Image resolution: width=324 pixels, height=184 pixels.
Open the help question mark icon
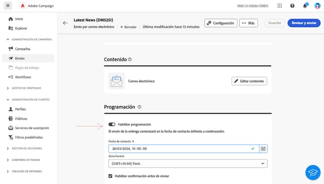click(x=292, y=6)
